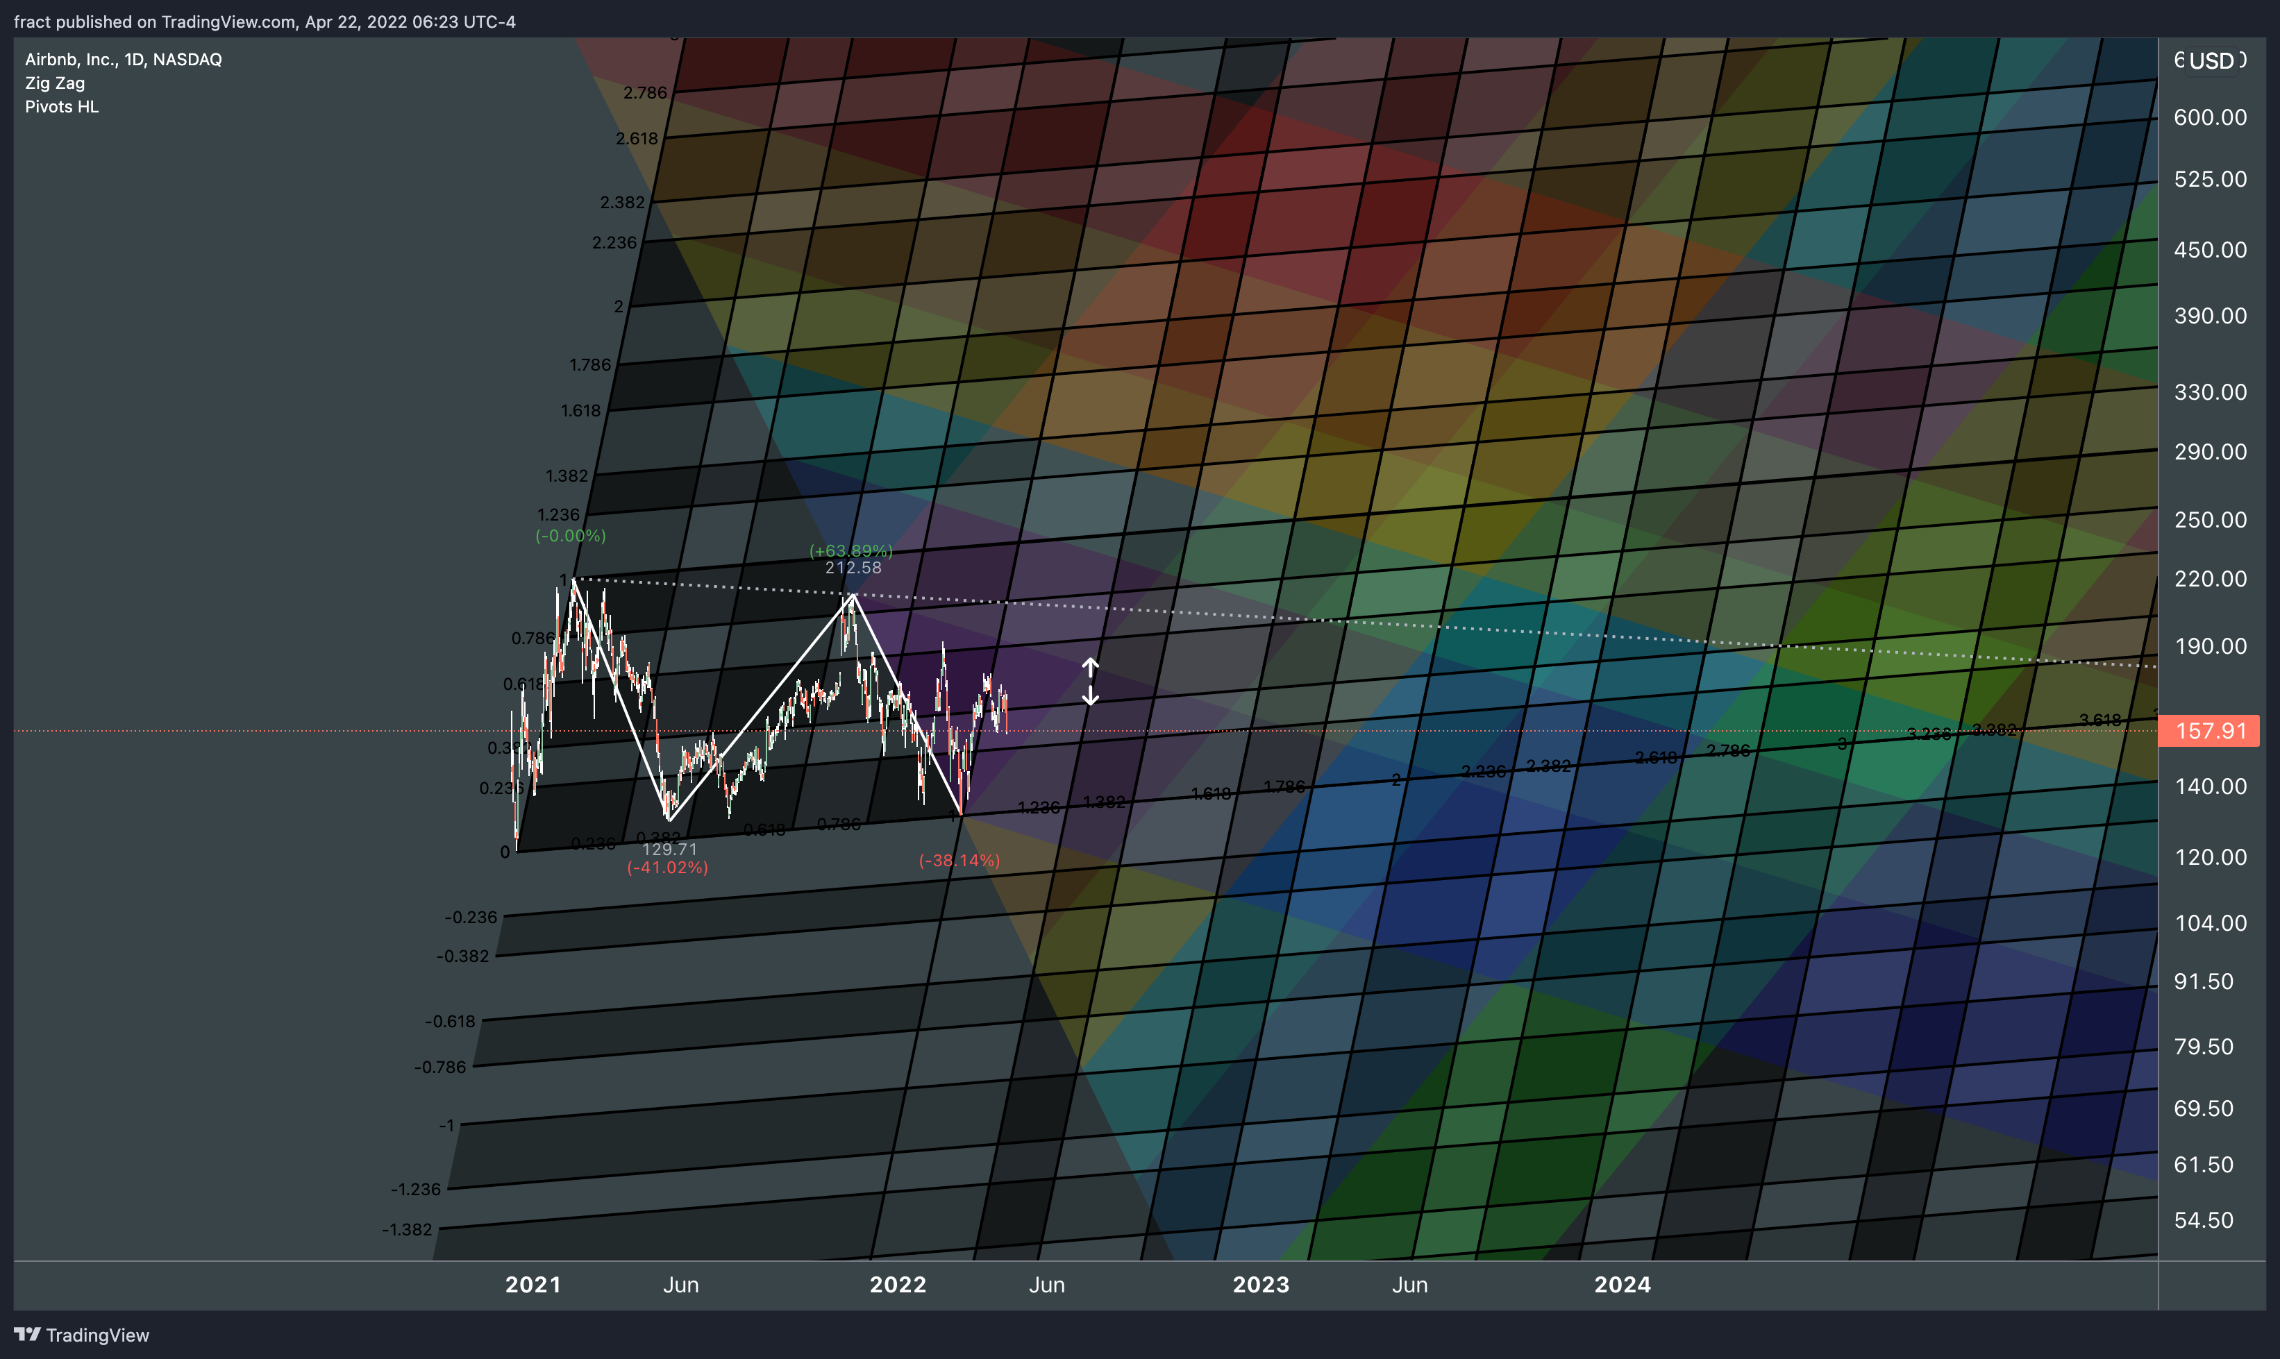Click the 525.00 price axis label

[x=2209, y=178]
